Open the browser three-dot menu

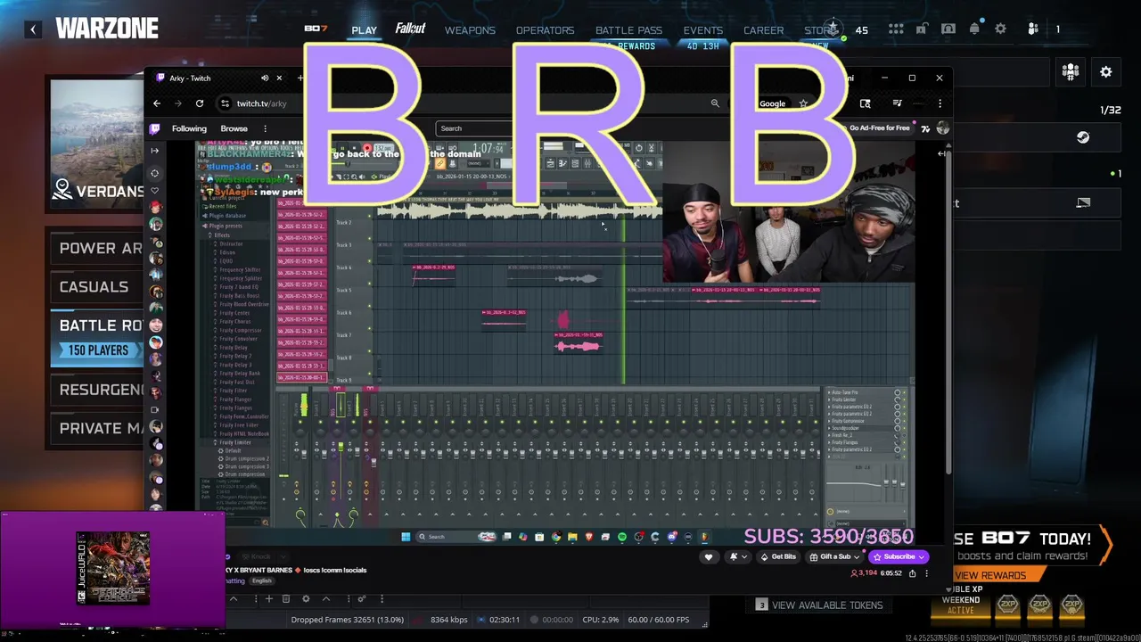[940, 103]
